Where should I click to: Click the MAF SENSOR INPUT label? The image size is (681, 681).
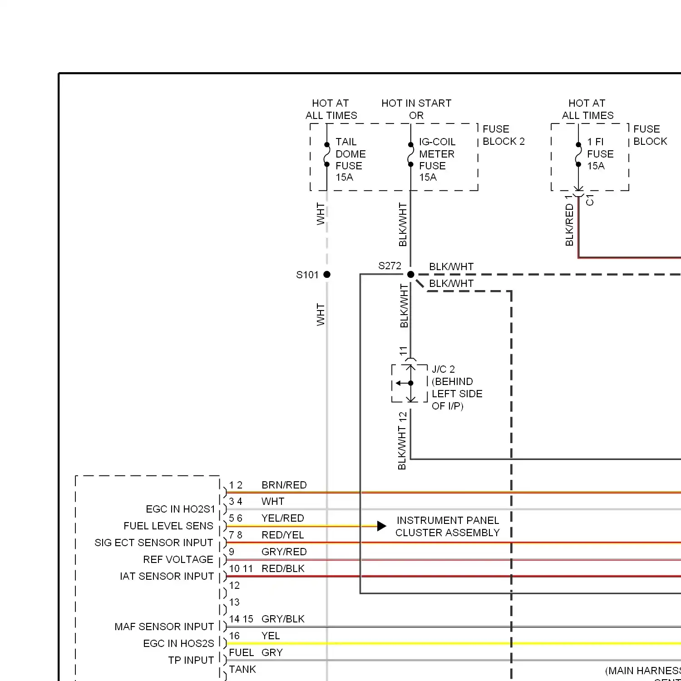(x=164, y=627)
